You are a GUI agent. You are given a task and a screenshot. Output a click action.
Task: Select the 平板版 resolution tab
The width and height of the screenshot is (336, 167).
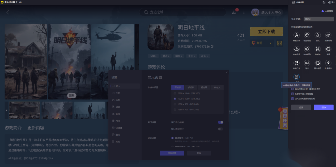(178, 87)
